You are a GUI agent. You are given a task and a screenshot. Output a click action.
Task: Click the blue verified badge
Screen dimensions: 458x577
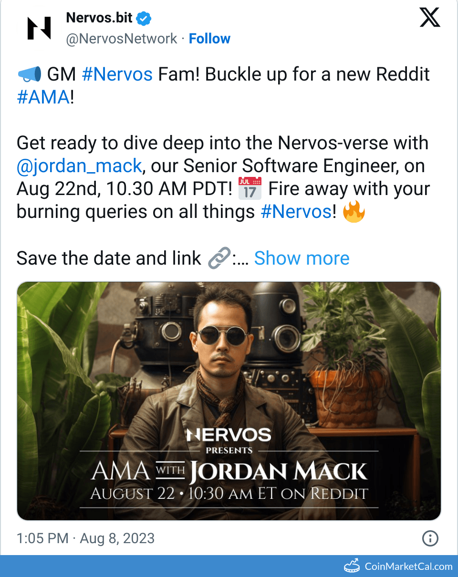pyautogui.click(x=144, y=18)
